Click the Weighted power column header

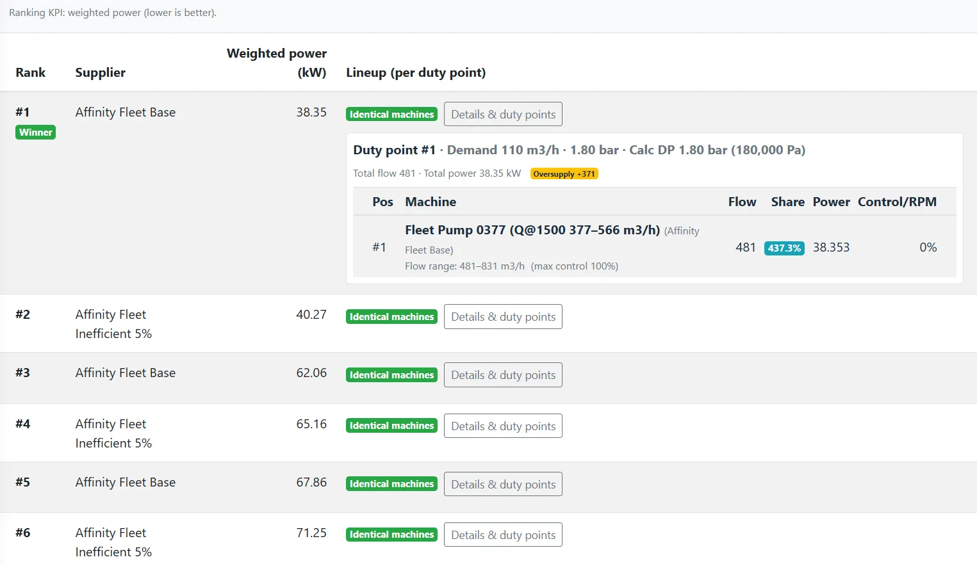pyautogui.click(x=276, y=63)
